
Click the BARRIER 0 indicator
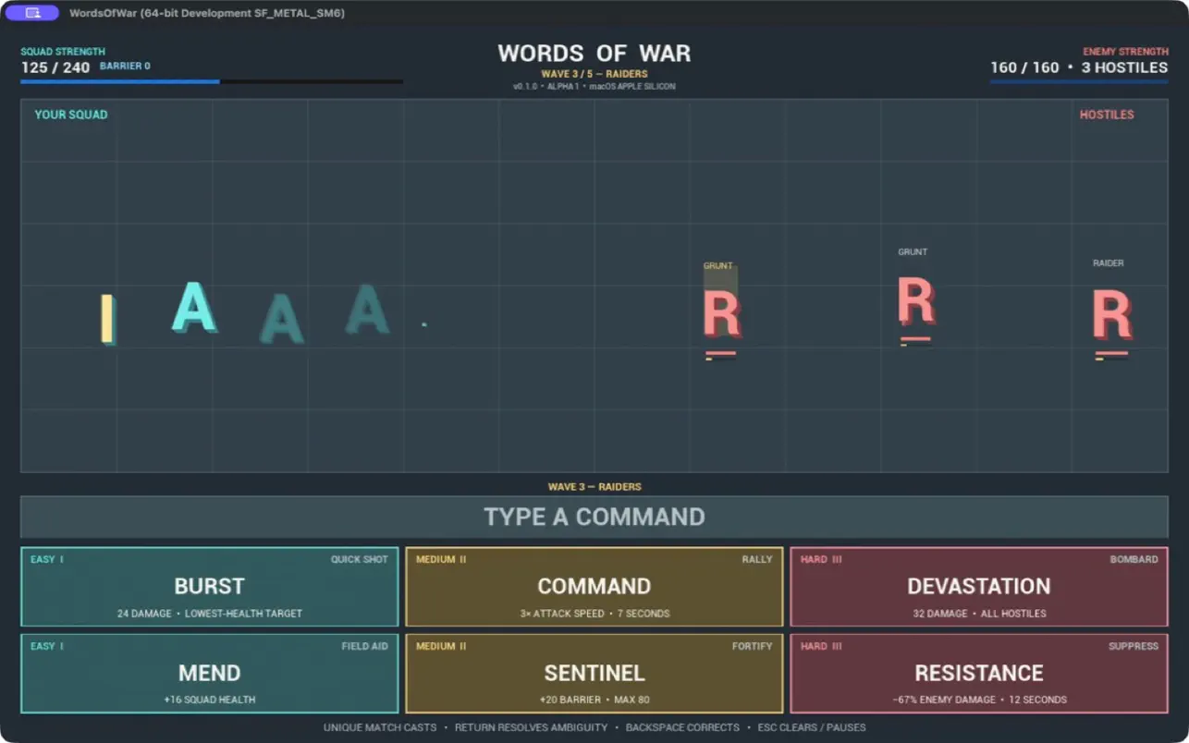(x=125, y=67)
